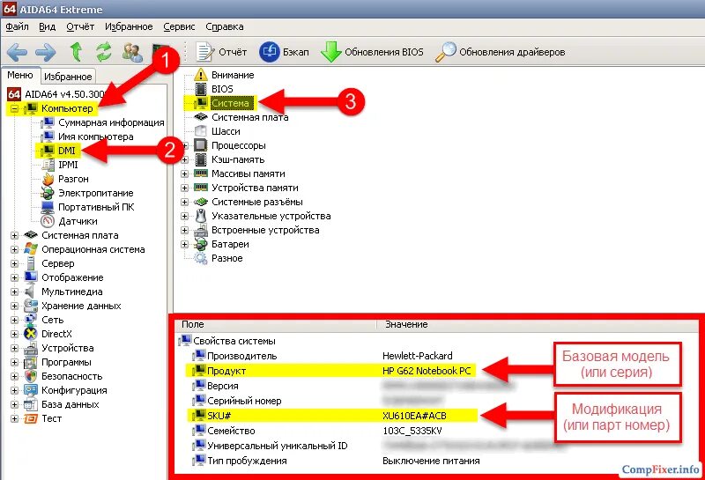Click the Электропитание icon

[48, 193]
